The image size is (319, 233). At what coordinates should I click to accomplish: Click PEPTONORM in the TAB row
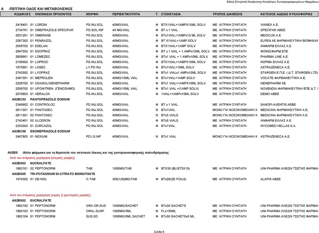45,168
